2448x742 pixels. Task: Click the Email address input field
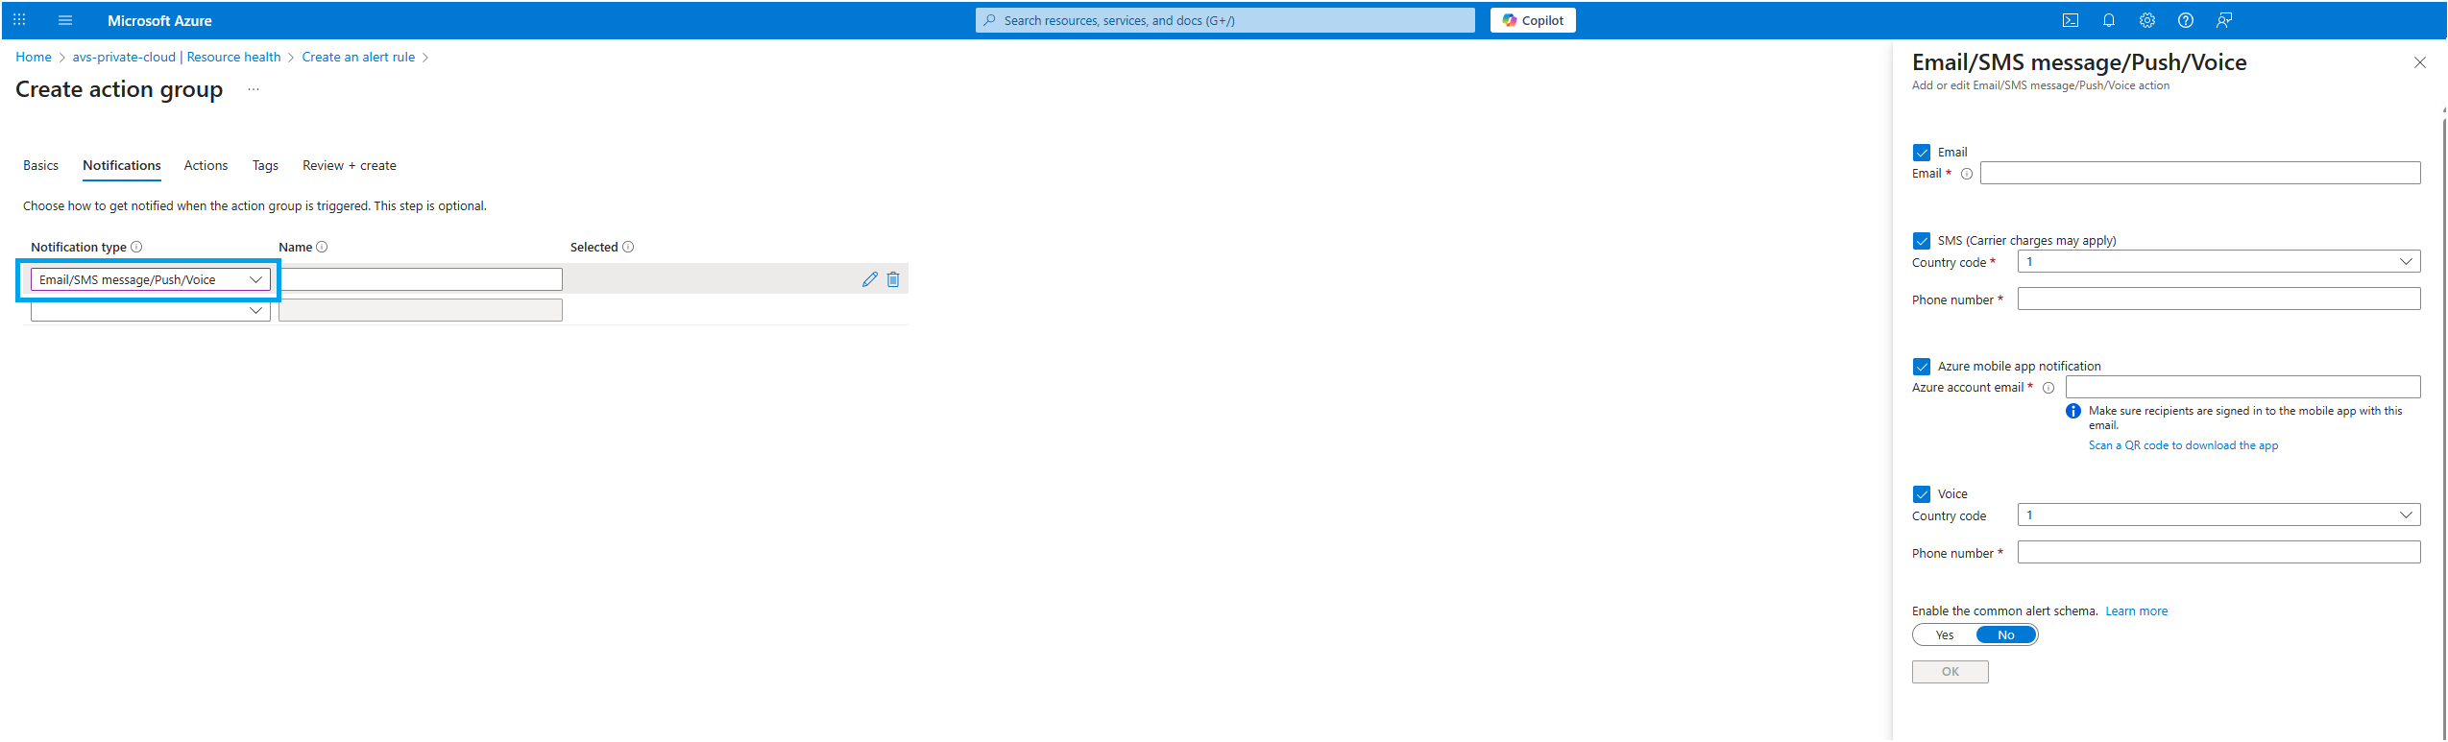2200,173
